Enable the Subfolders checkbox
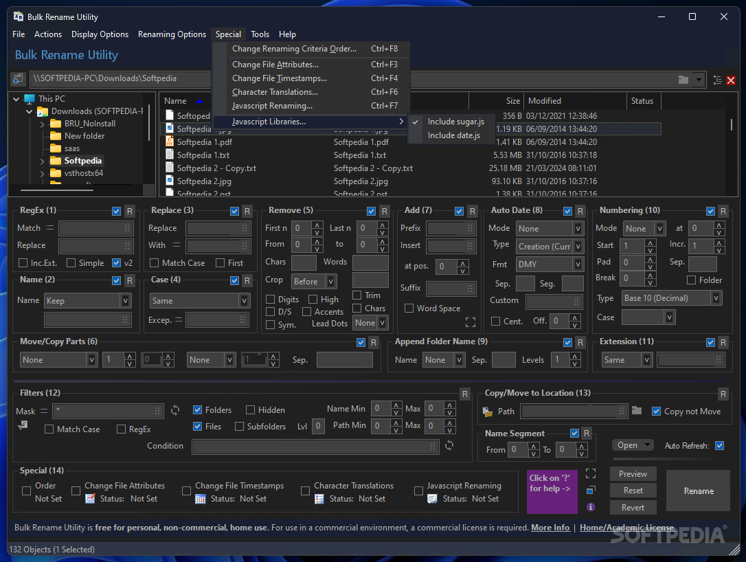The width and height of the screenshot is (746, 562). coord(239,427)
